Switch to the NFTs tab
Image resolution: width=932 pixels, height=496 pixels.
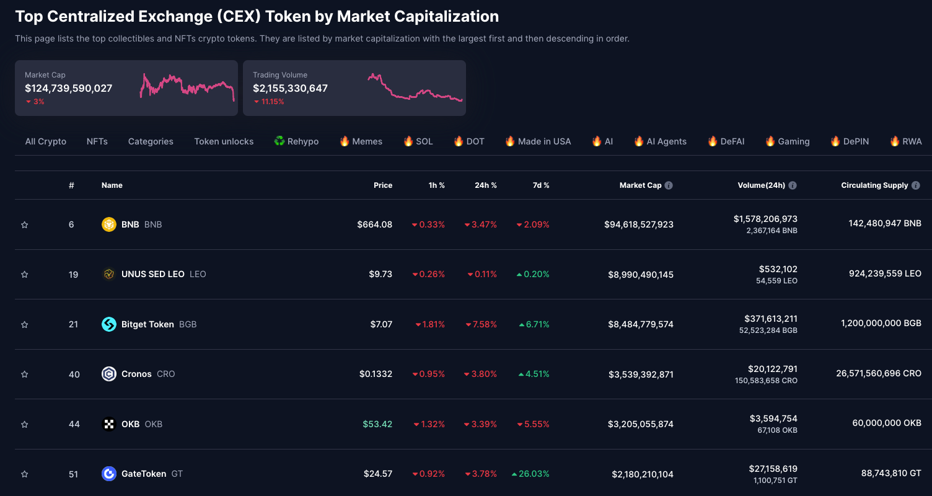coord(97,141)
